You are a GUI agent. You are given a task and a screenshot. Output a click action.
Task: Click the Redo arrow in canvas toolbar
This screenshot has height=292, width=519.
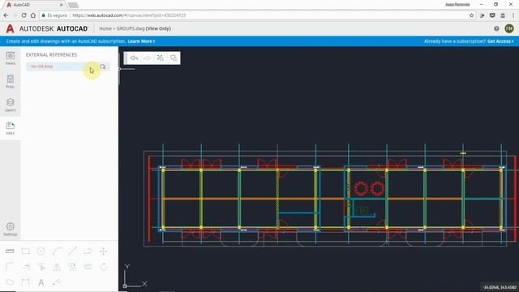click(x=147, y=58)
